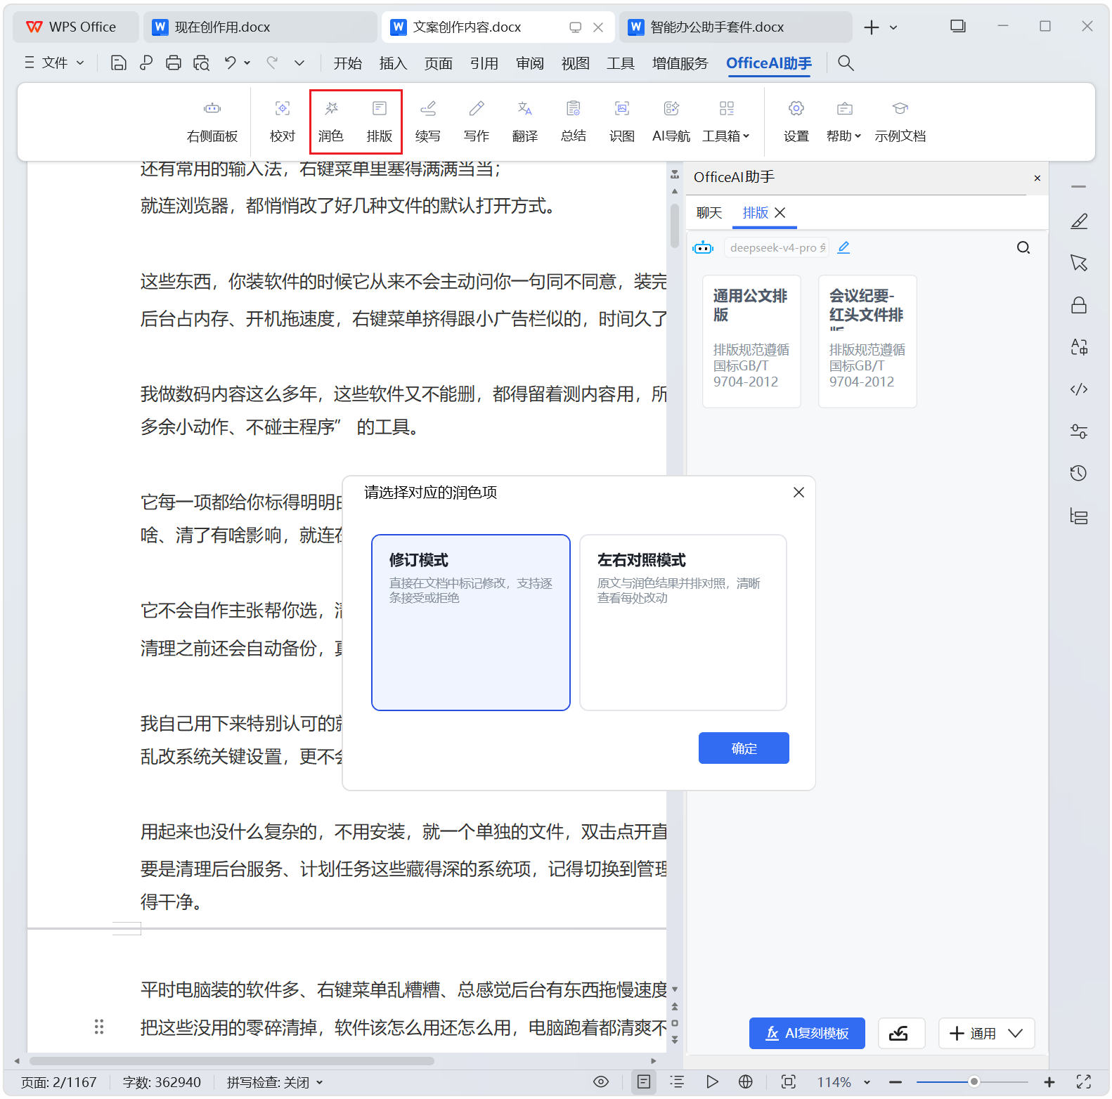The height and width of the screenshot is (1099, 1112).
Task: Click the zoom out minus button
Action: point(896,1082)
